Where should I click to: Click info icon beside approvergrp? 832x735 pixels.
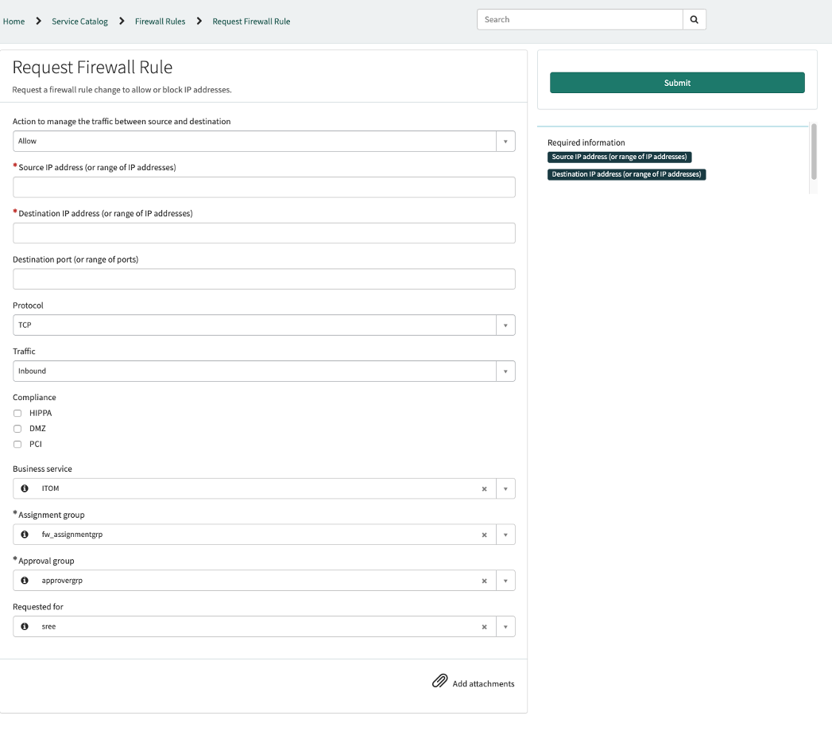click(25, 581)
